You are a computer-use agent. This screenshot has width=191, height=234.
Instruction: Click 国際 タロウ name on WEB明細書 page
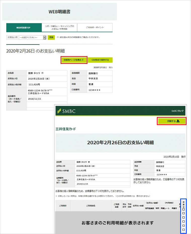point(34,73)
